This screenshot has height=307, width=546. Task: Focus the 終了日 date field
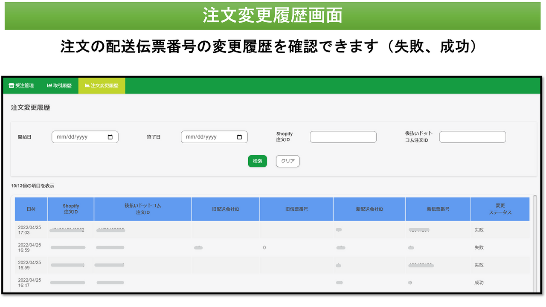(x=214, y=137)
